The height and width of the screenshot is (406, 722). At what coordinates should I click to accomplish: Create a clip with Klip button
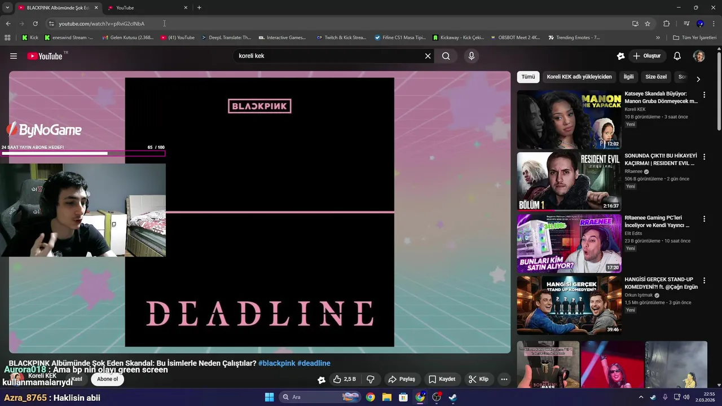coord(479,379)
